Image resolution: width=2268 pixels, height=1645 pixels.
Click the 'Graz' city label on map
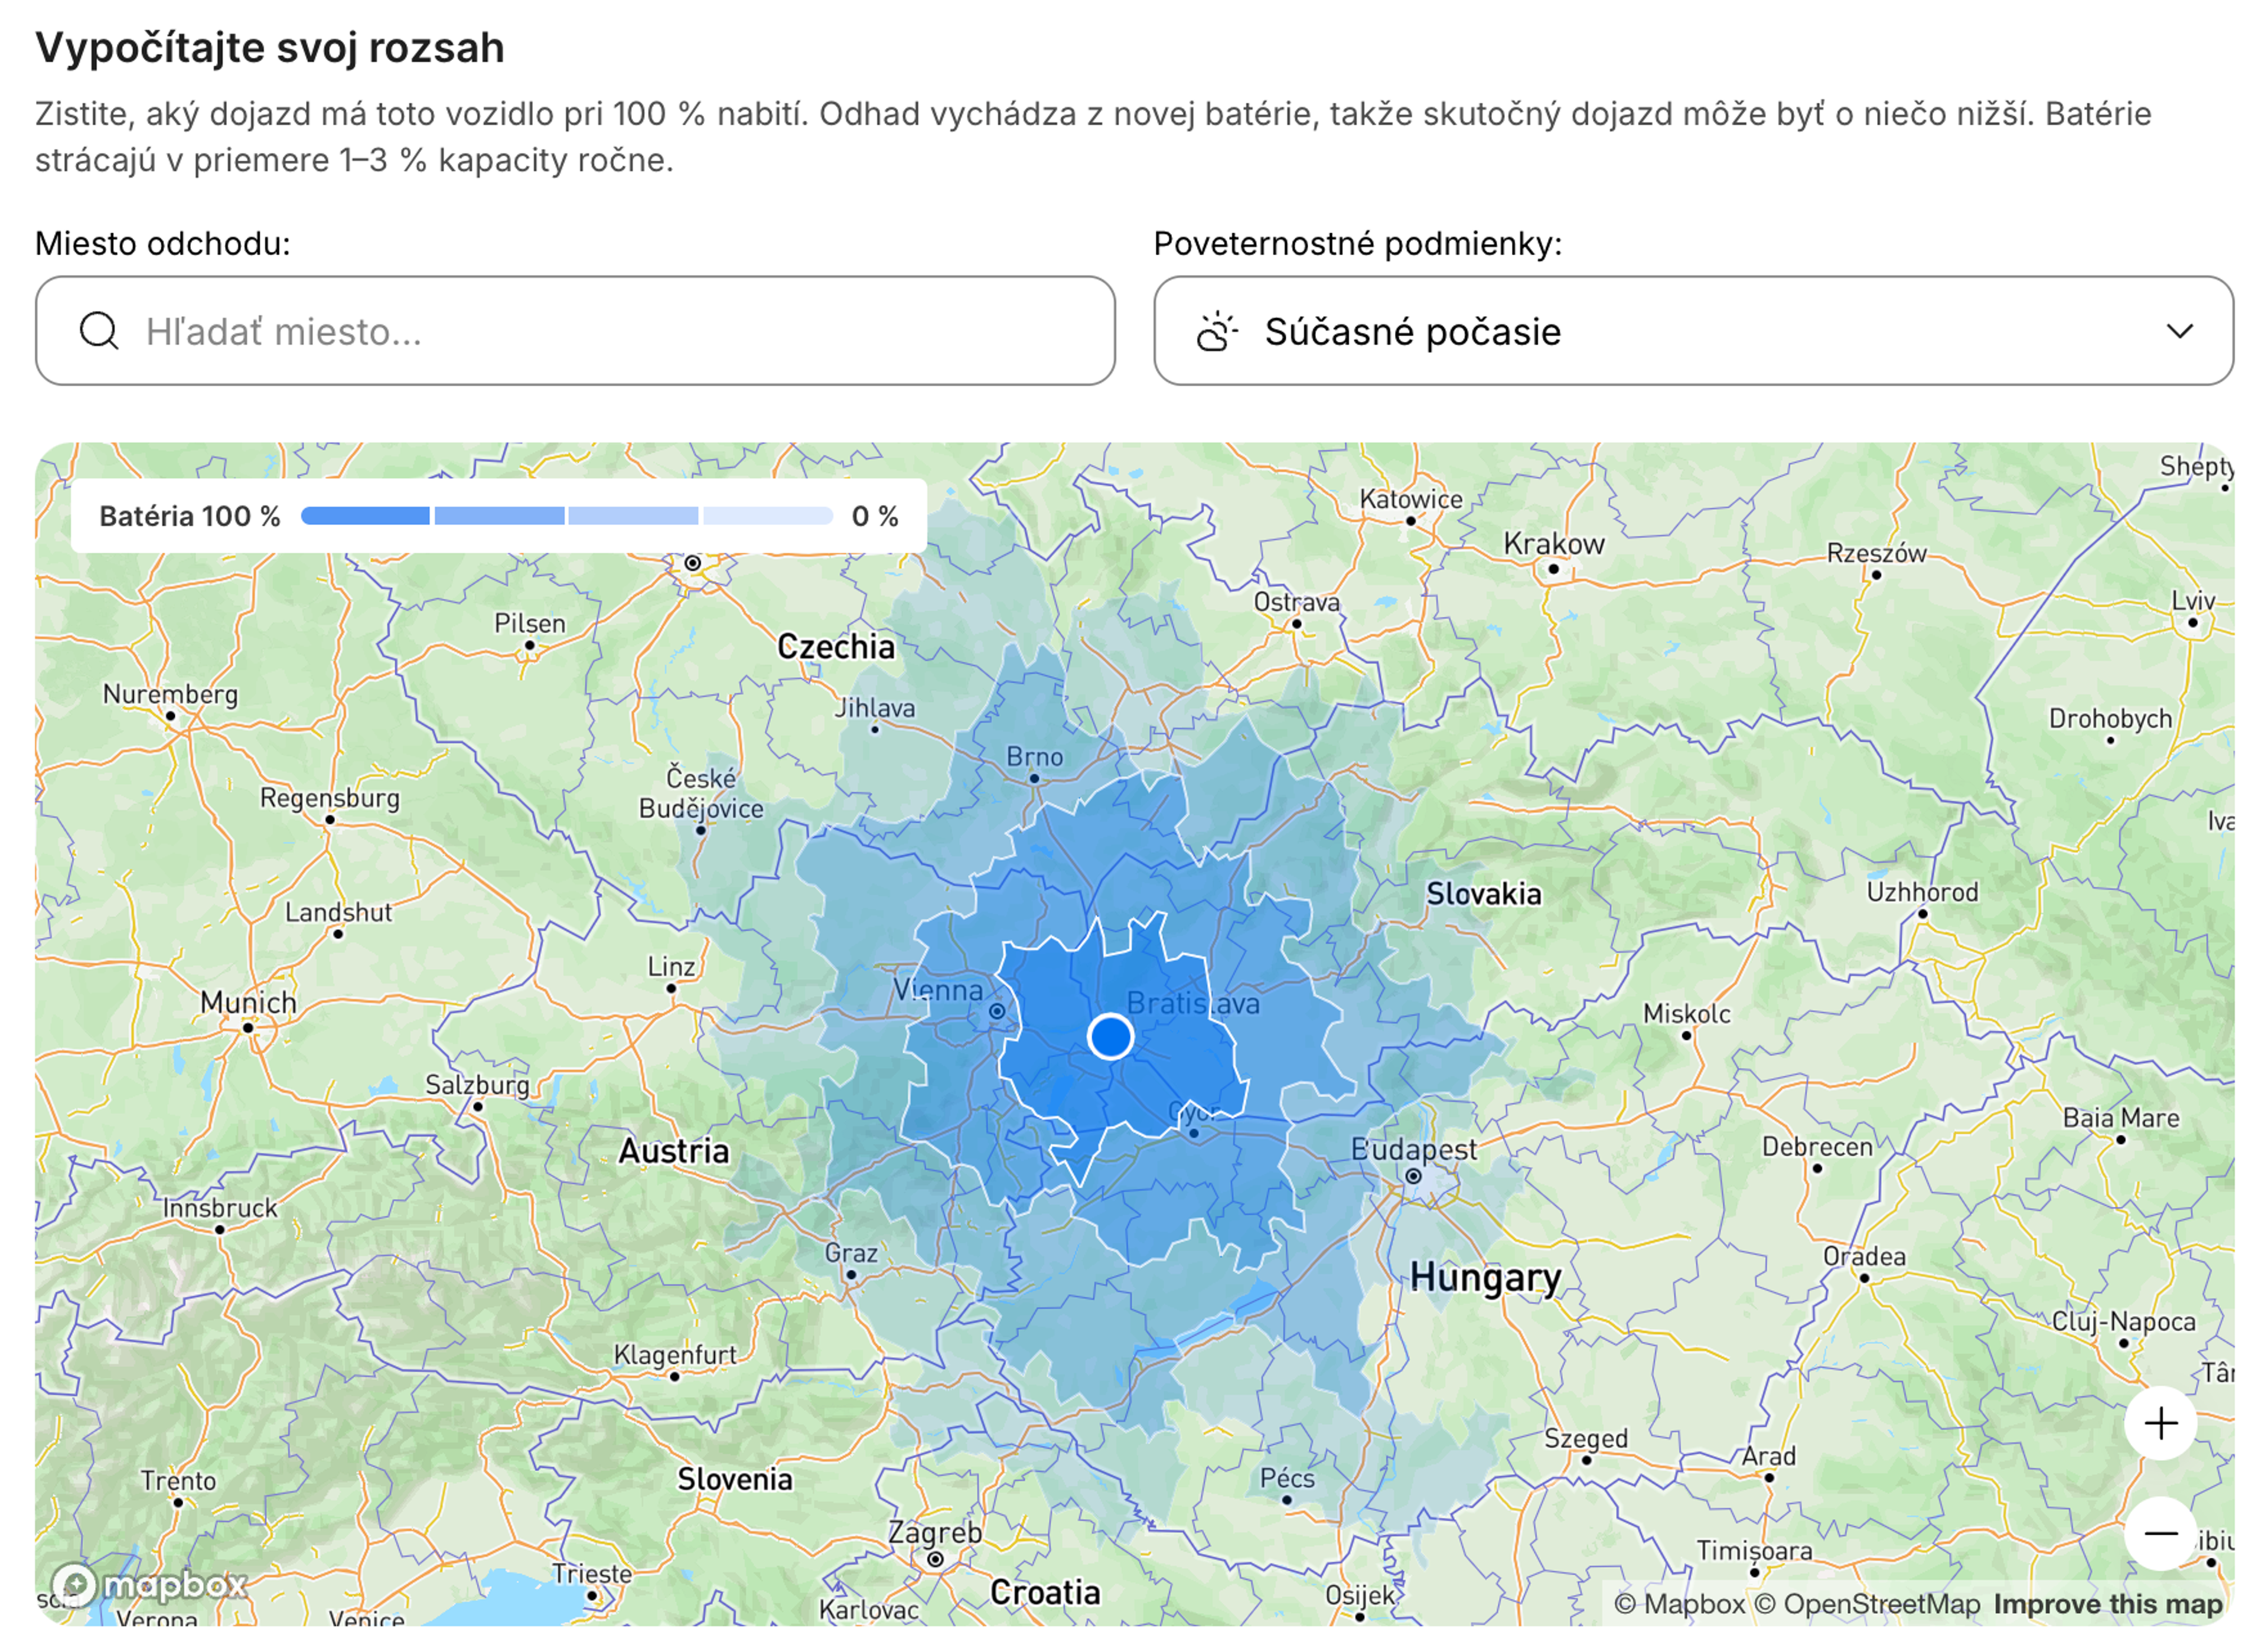(x=851, y=1253)
